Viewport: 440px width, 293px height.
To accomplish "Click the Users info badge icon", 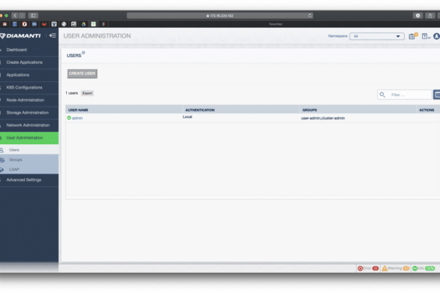I will coord(83,53).
